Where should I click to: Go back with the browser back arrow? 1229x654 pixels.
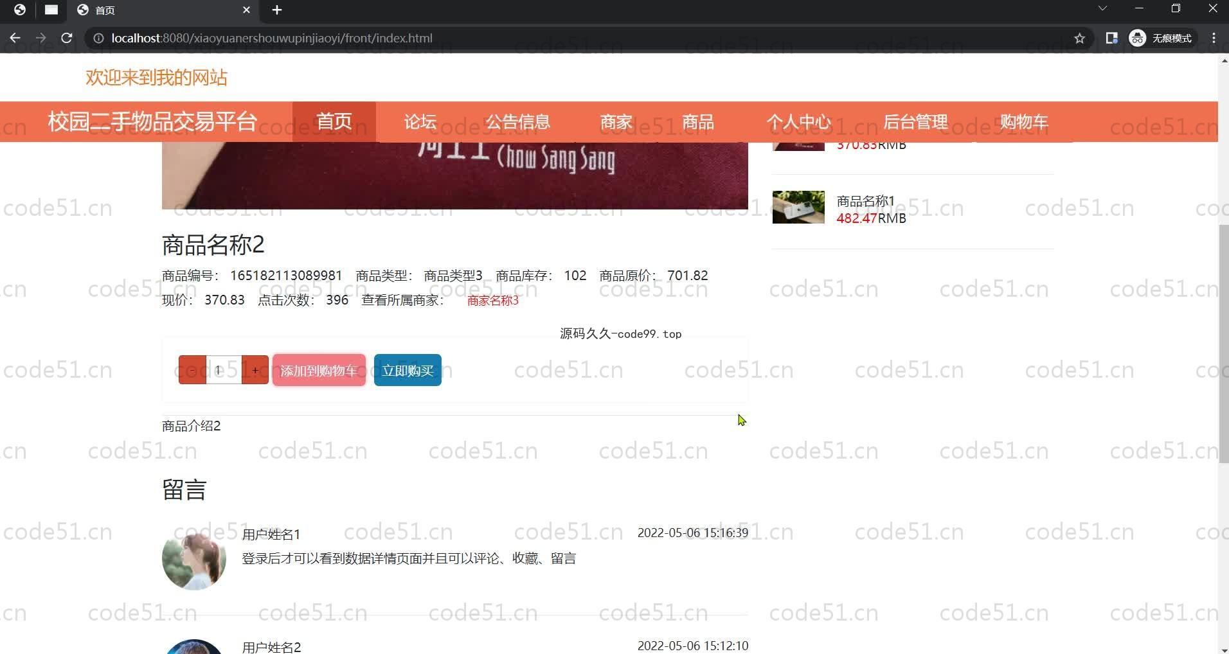pos(15,38)
